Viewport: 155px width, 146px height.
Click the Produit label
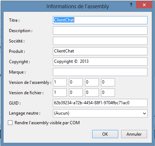(x=17, y=51)
